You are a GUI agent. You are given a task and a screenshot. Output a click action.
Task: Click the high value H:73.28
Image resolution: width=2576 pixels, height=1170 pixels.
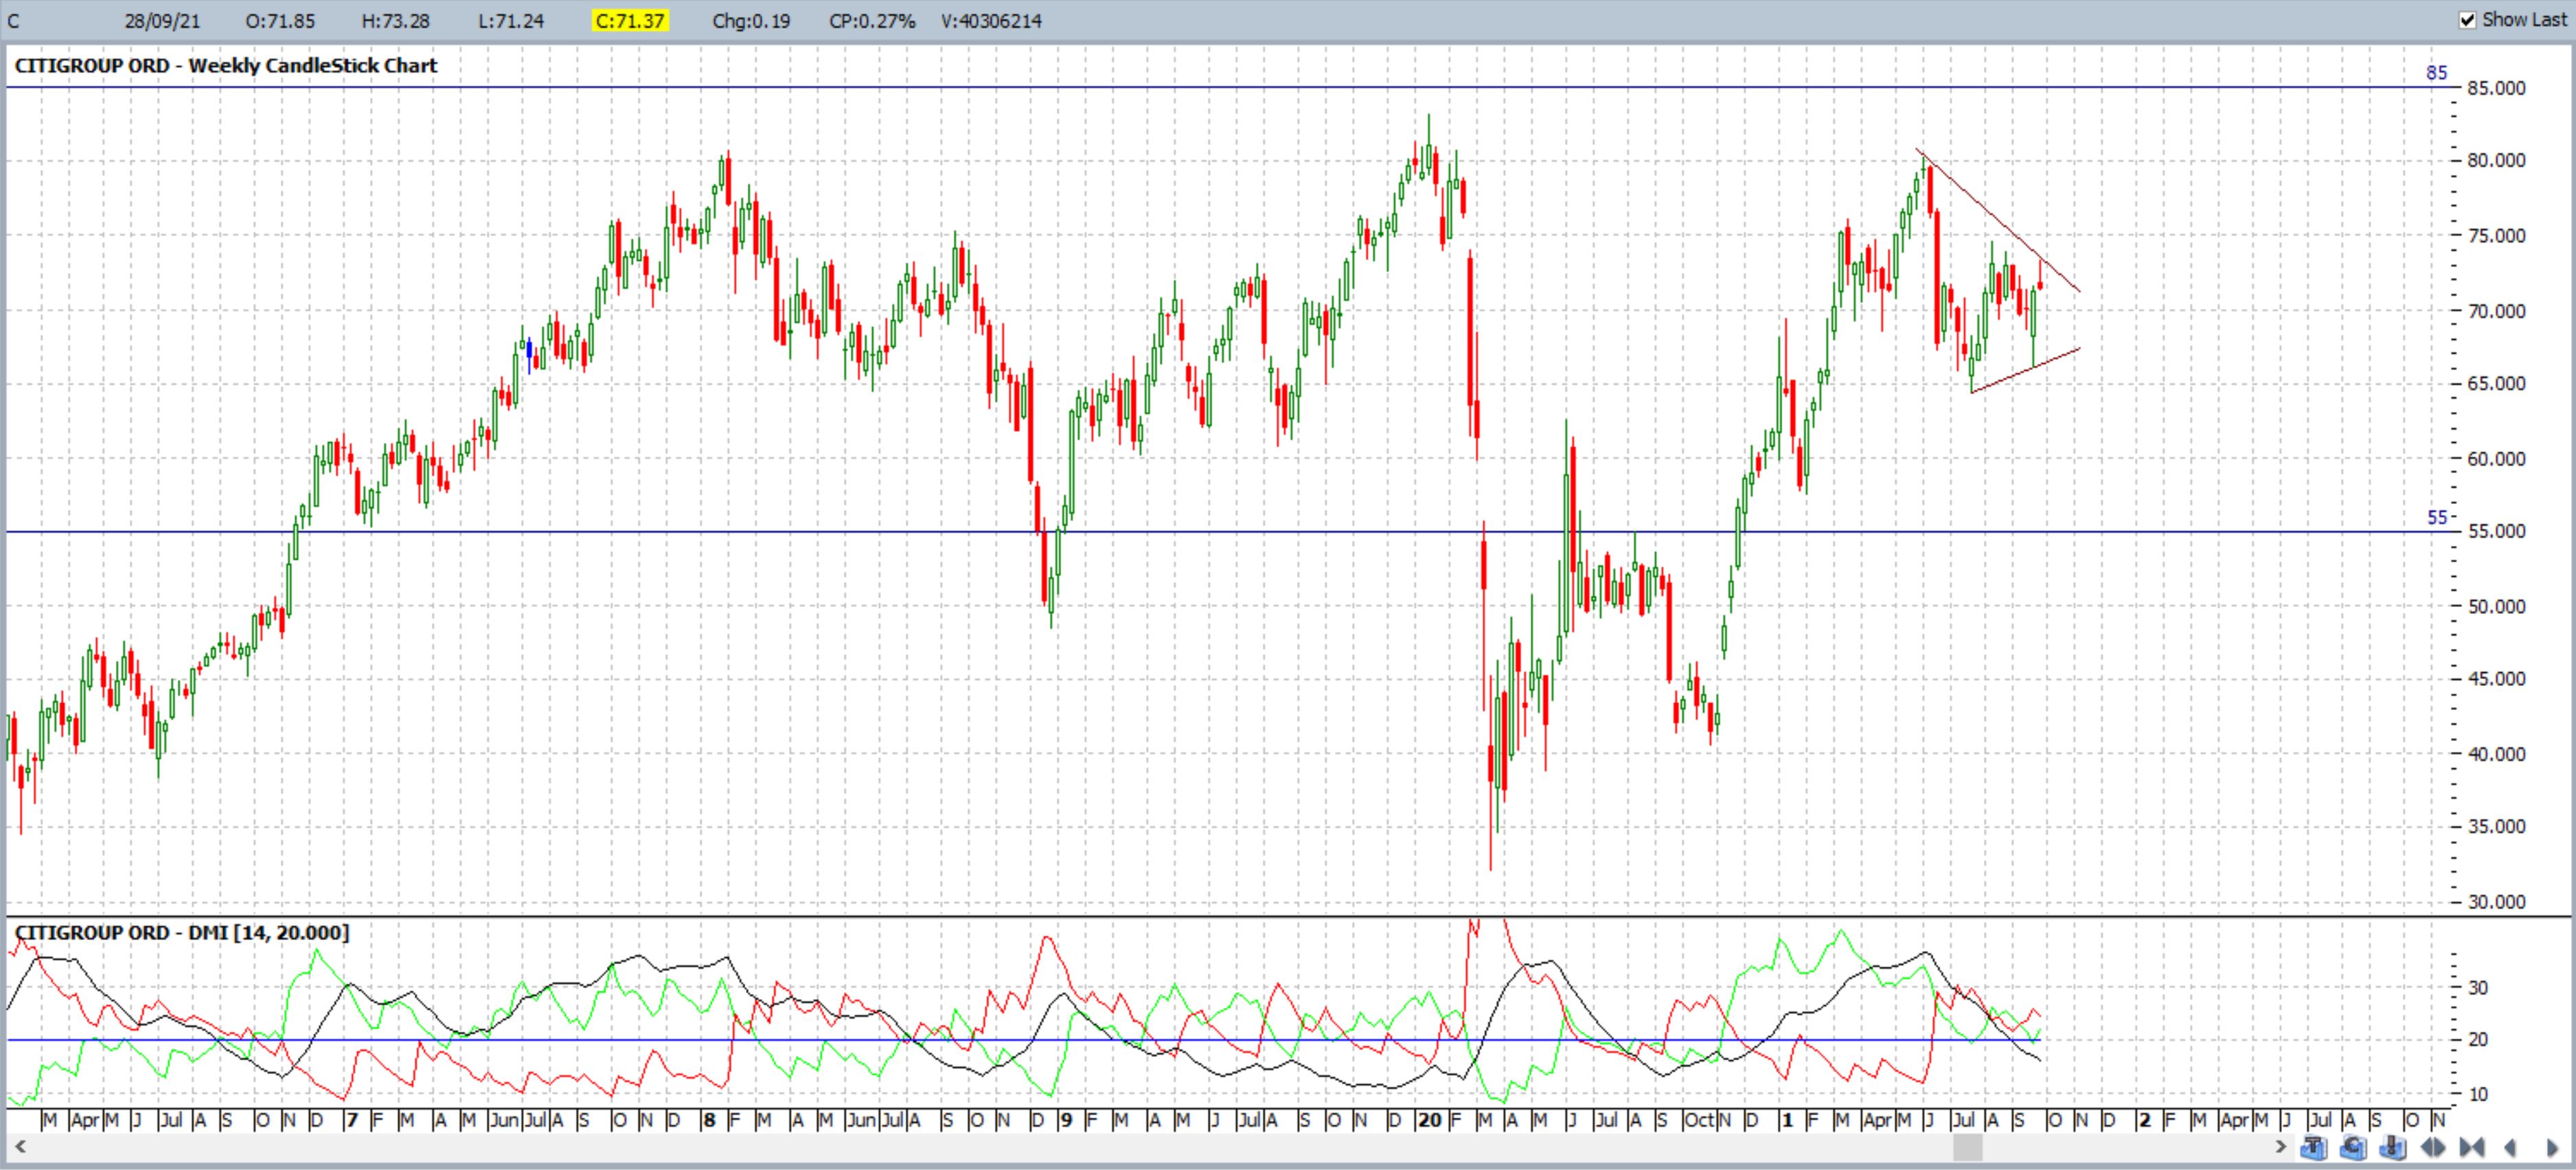coord(396,21)
